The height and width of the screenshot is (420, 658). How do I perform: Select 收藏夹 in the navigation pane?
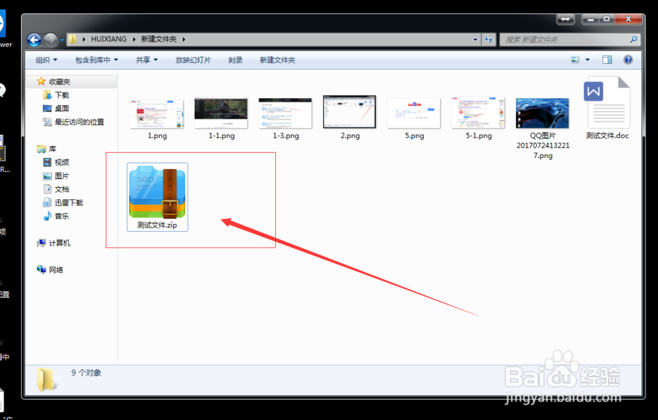(x=59, y=82)
